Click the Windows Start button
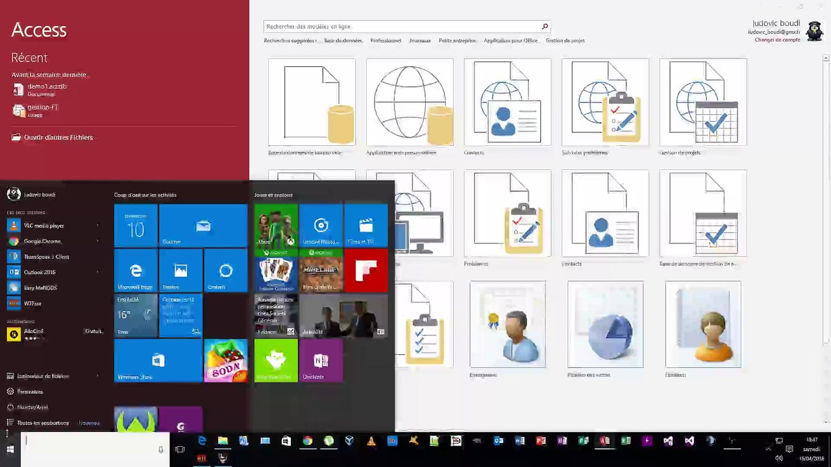The width and height of the screenshot is (831, 467). pos(10,449)
